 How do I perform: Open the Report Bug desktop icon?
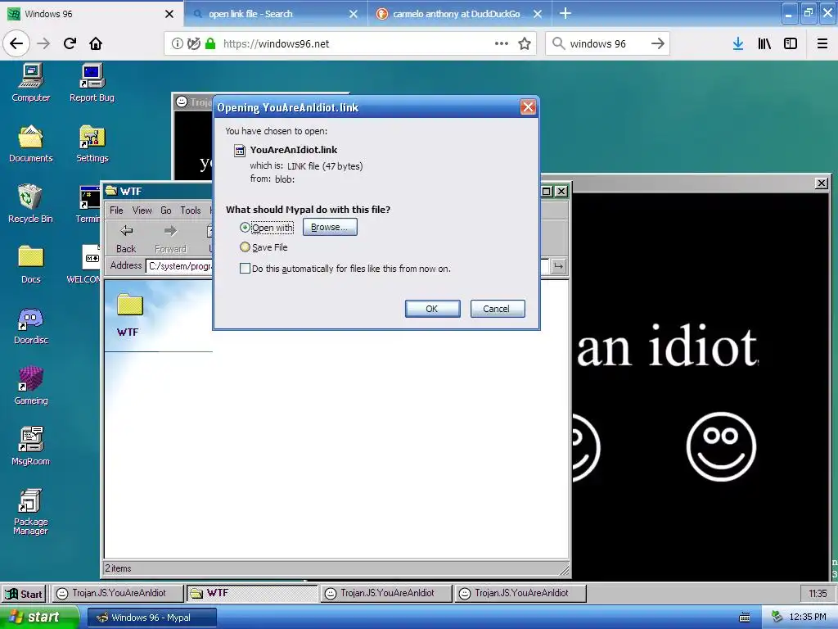pos(92,82)
